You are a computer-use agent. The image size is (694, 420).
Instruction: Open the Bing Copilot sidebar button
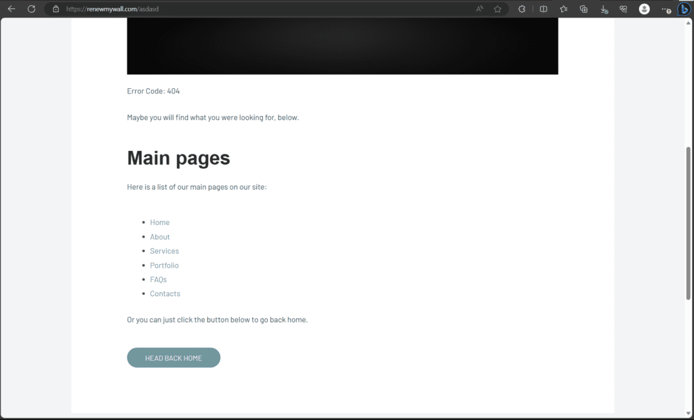click(x=685, y=9)
